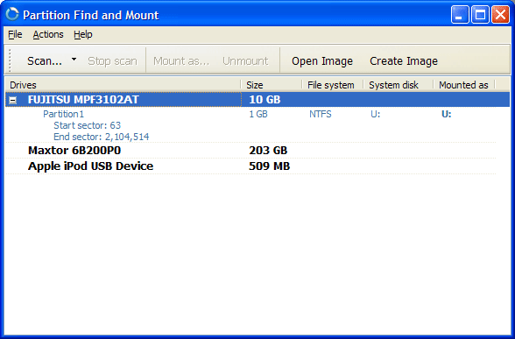
Task: Click the Partition Find and Mount title icon
Action: point(12,15)
